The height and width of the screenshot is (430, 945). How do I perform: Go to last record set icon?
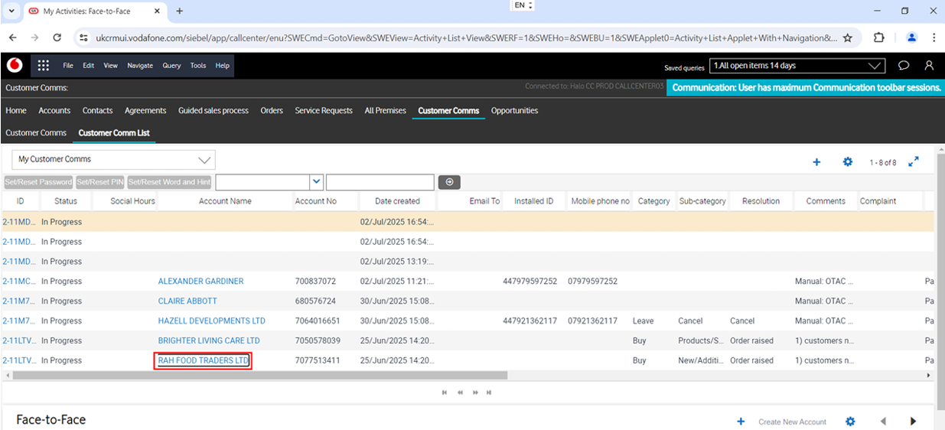coord(489,393)
